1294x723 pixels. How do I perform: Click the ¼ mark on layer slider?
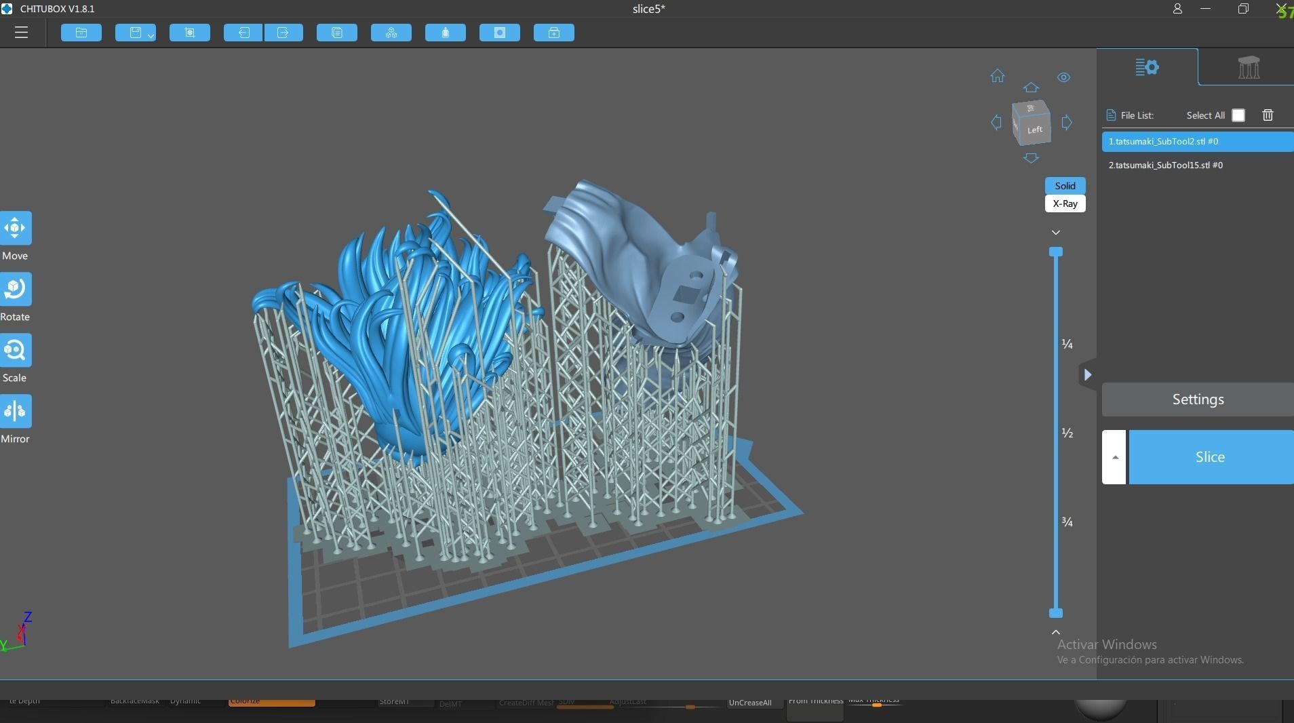coord(1067,345)
